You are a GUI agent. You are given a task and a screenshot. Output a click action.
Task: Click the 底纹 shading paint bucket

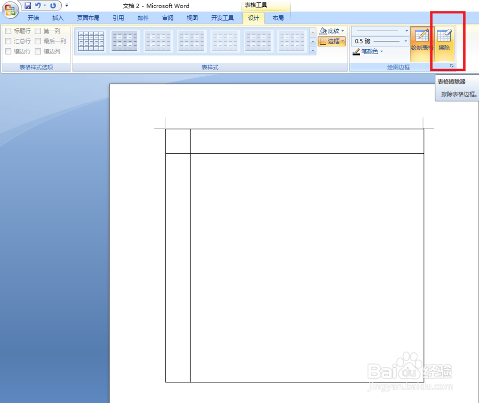[x=323, y=31]
